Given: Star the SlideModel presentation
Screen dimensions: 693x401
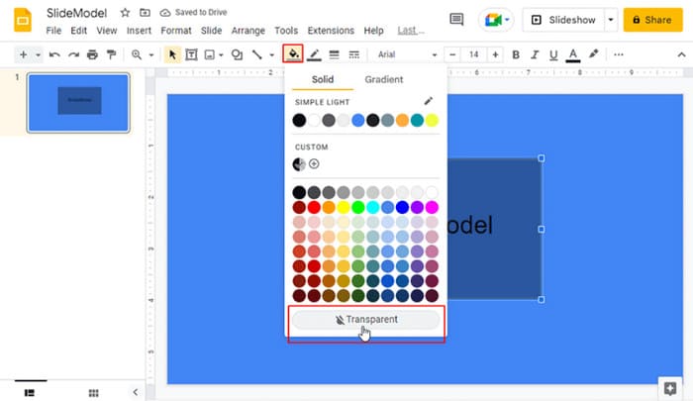Looking at the screenshot, I should [x=125, y=13].
